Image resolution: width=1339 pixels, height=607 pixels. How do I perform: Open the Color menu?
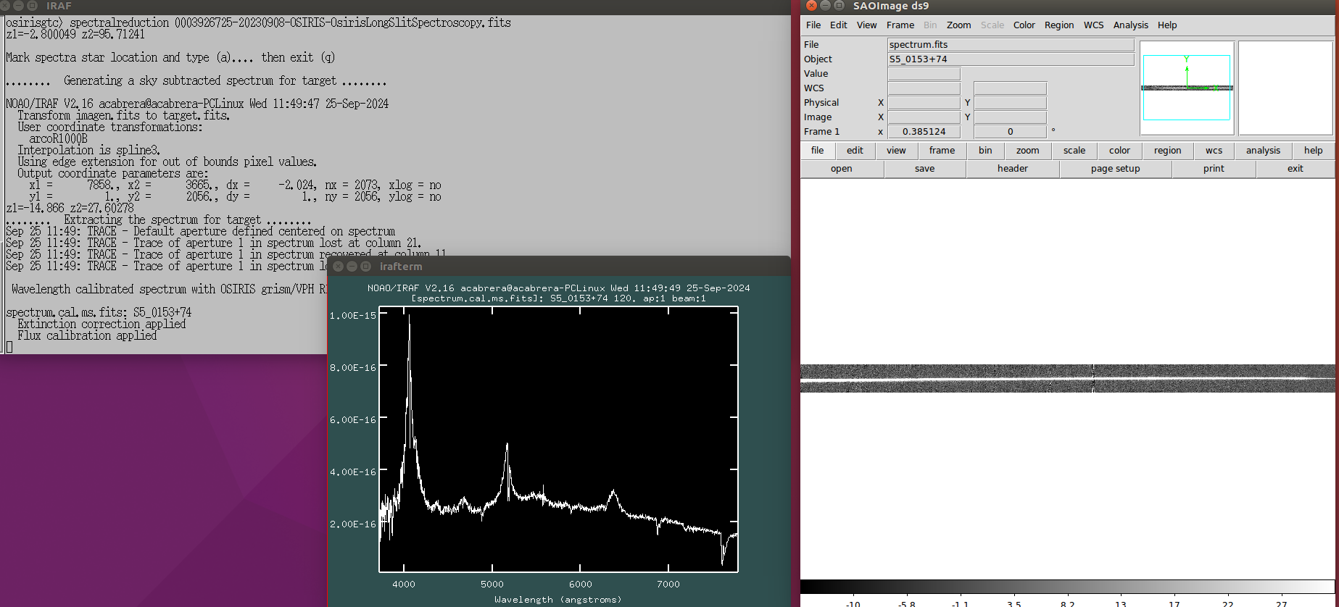click(x=1024, y=25)
